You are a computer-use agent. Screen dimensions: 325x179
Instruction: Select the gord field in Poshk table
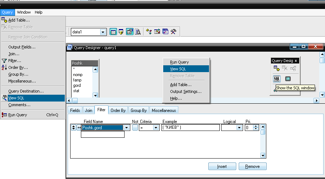(77, 86)
